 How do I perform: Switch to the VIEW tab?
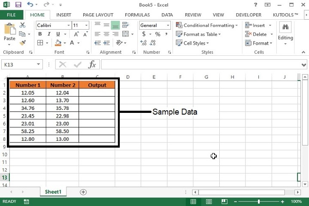(218, 15)
